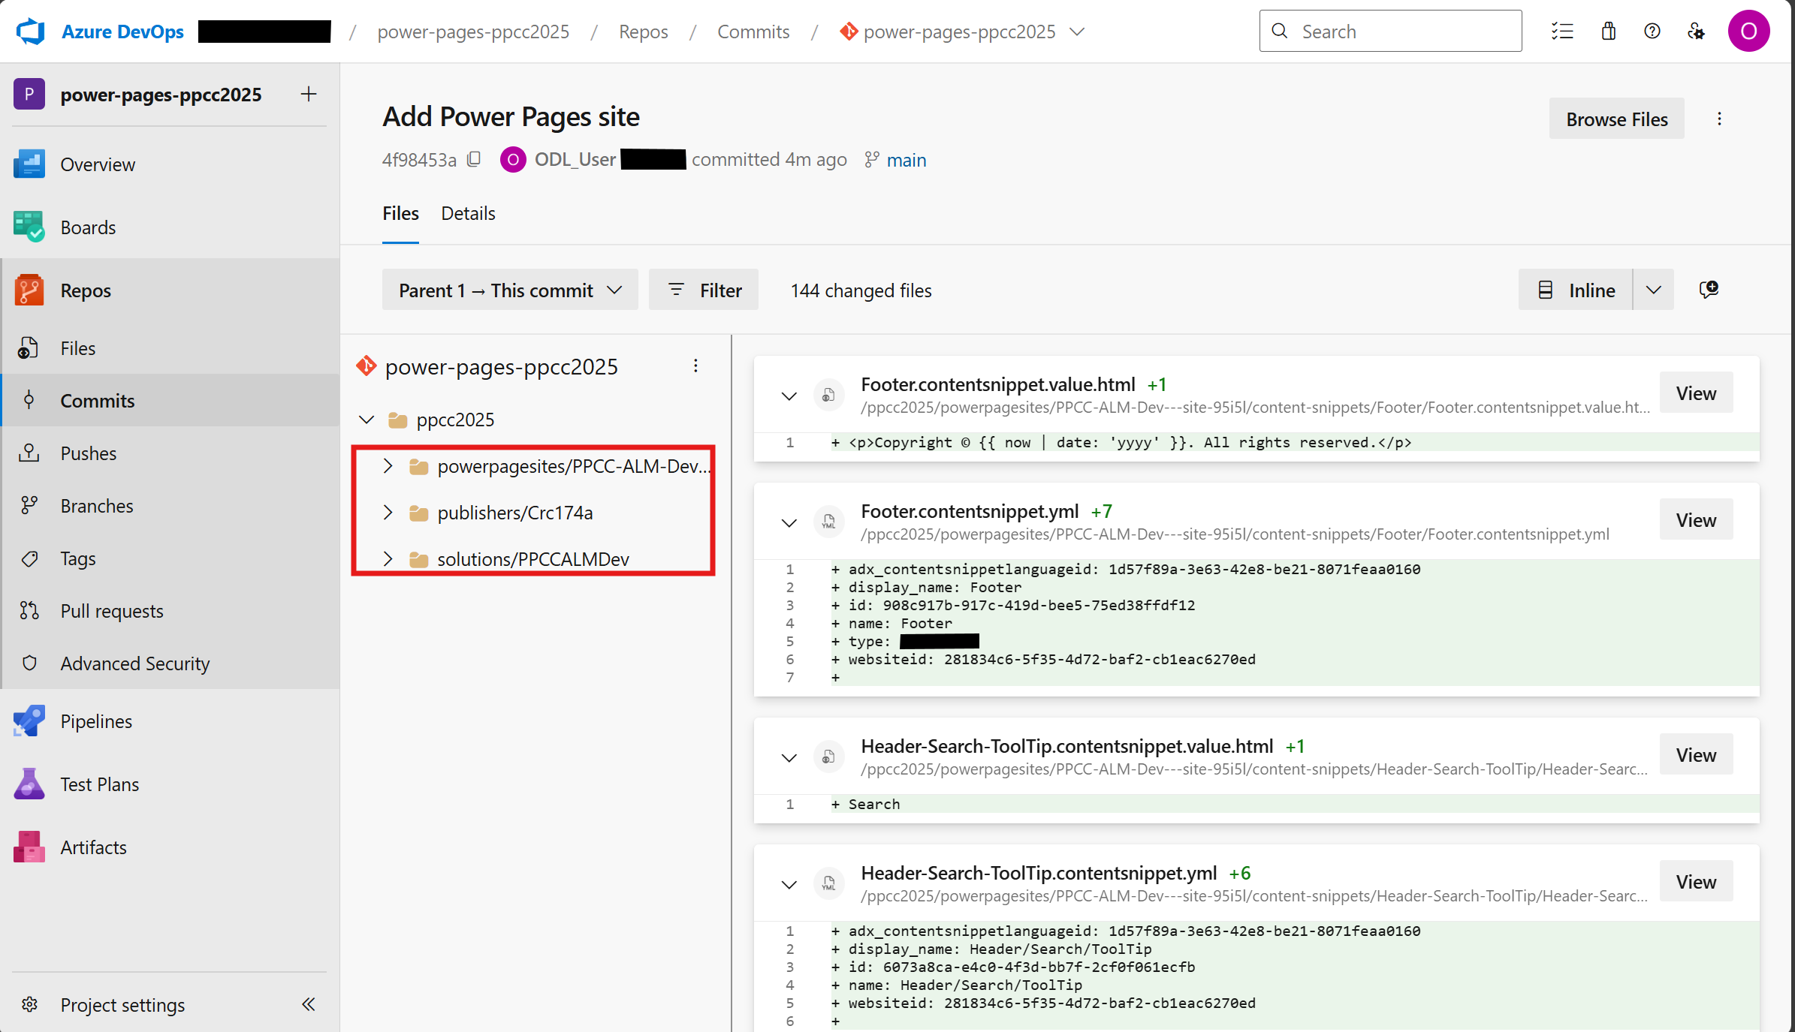Open the add comment icon
Viewport: 1795px width, 1032px height.
coord(1709,290)
